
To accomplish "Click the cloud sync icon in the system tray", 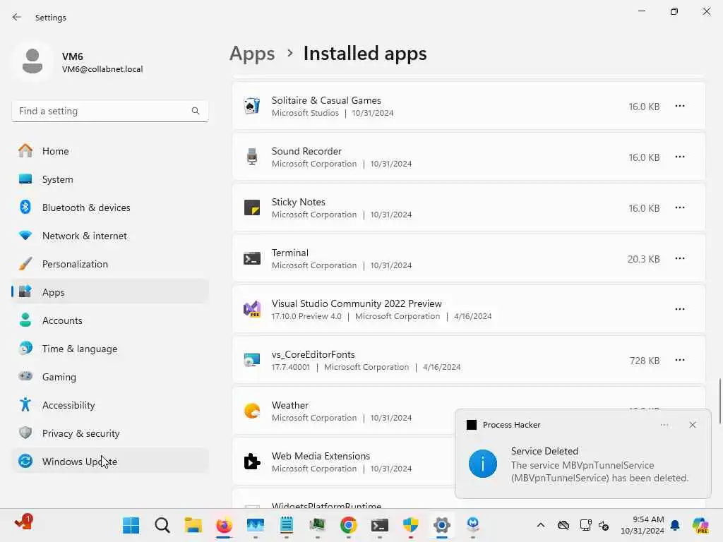I will [563, 525].
